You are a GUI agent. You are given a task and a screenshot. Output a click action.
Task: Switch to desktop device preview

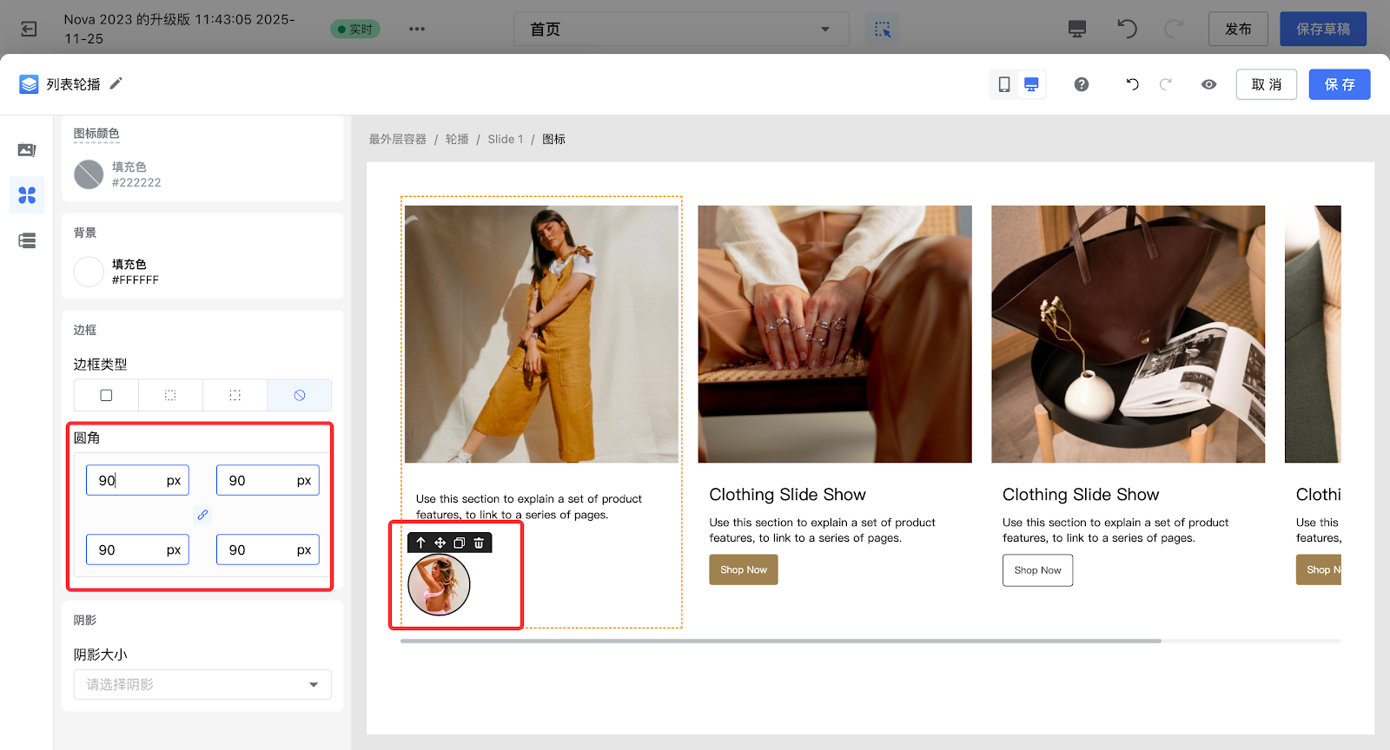tap(1031, 84)
